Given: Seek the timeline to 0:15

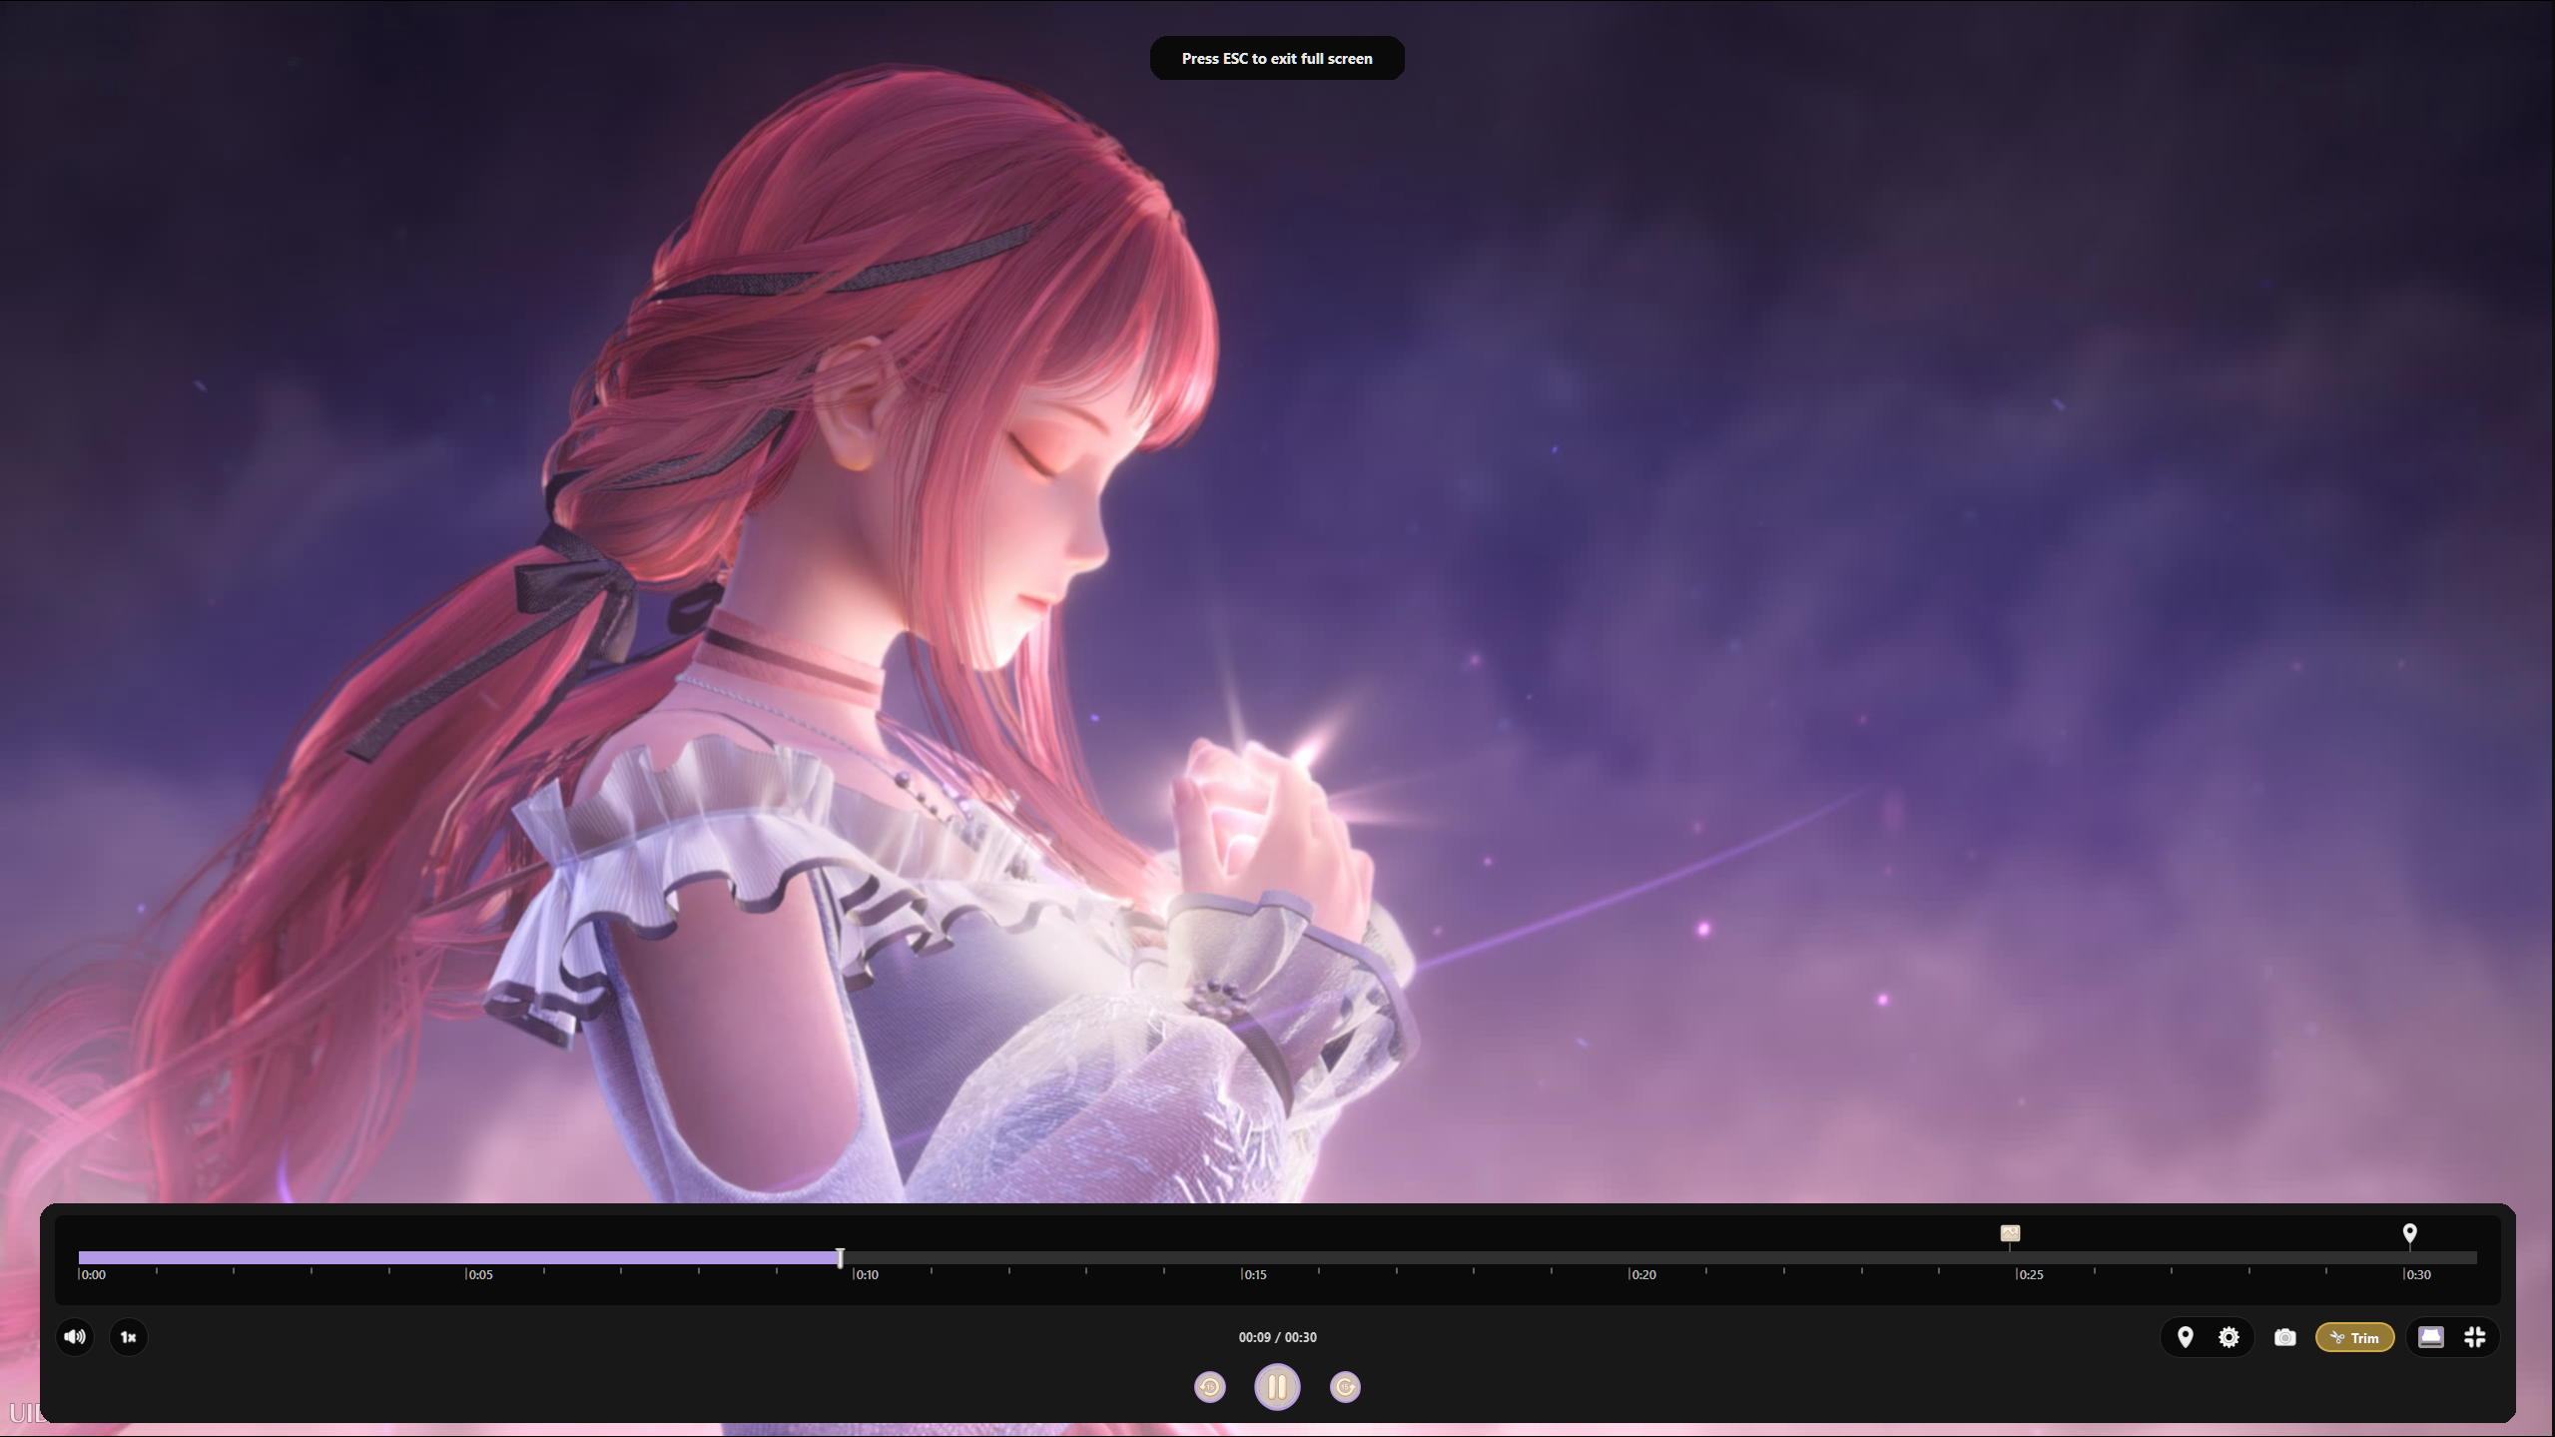Looking at the screenshot, I should (1242, 1257).
